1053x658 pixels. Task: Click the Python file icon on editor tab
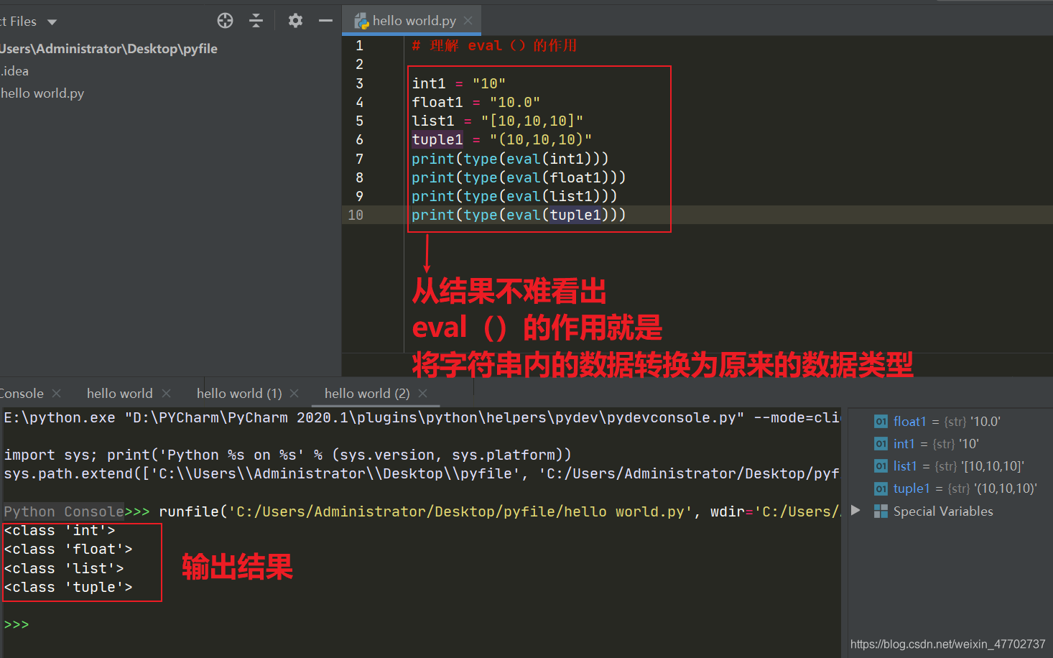pyautogui.click(x=361, y=21)
